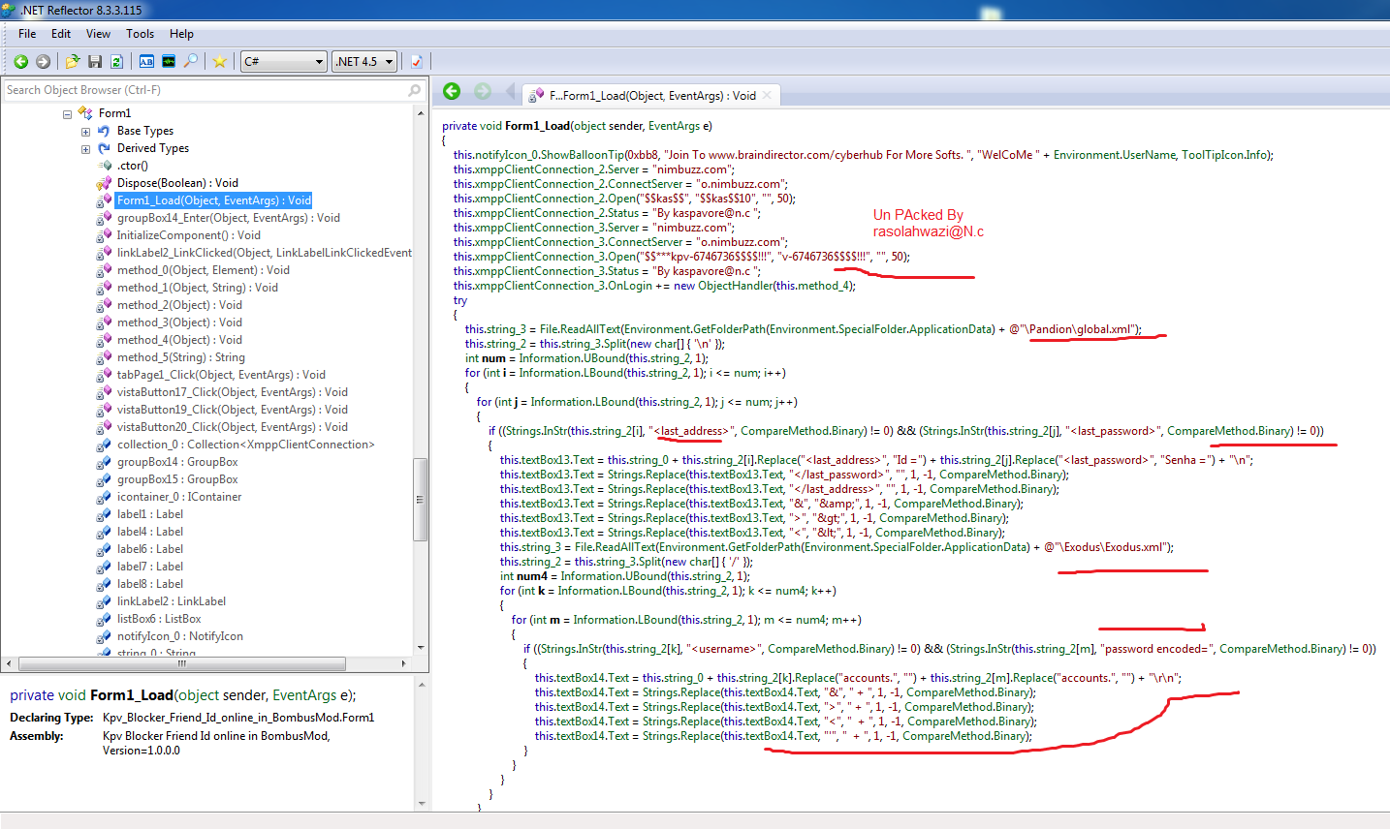Screen dimensions: 1390x829
Task: Click ObjectHandler in the code view
Action: click(736, 286)
